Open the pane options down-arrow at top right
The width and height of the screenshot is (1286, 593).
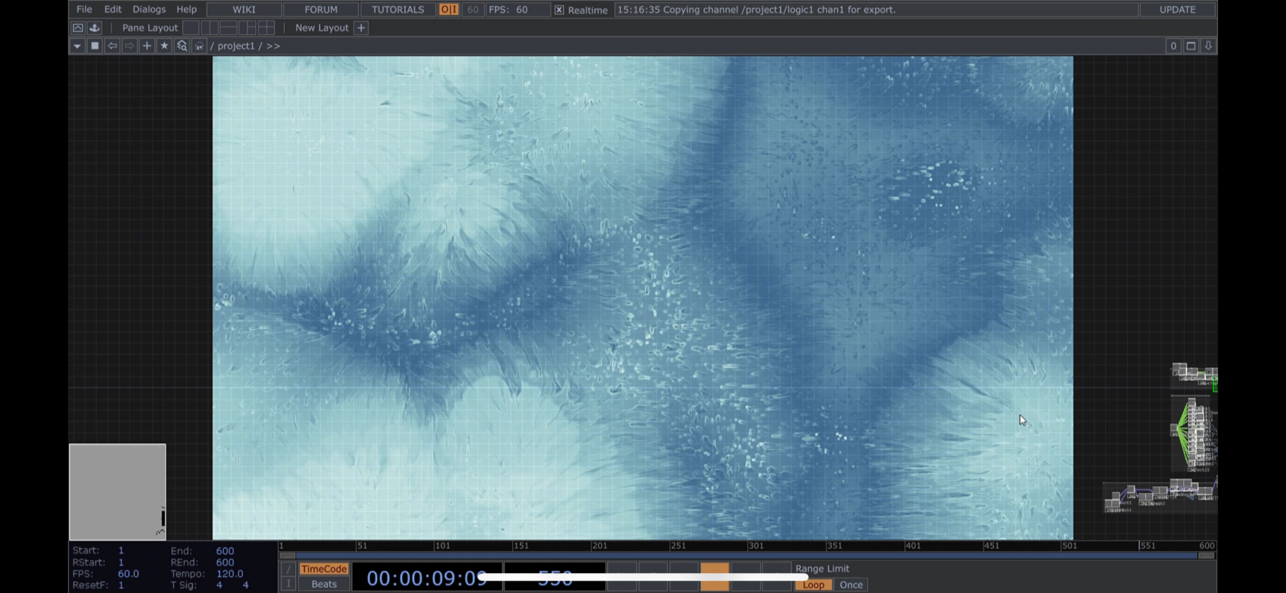(1208, 46)
